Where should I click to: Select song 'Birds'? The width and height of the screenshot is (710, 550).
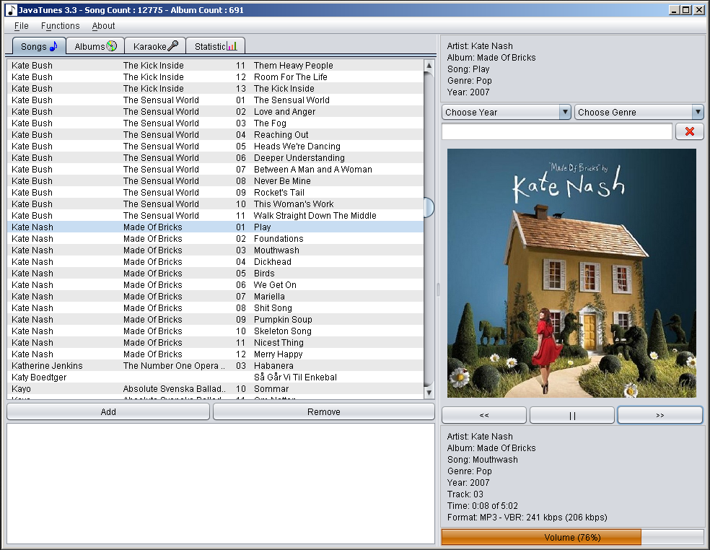coord(216,273)
